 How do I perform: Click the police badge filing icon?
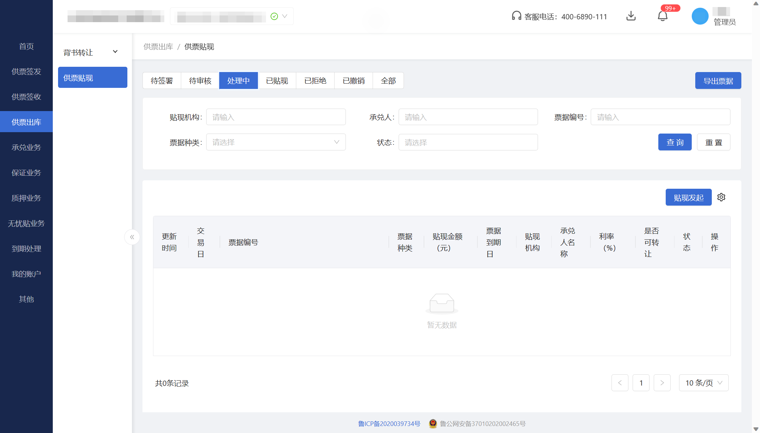click(433, 424)
